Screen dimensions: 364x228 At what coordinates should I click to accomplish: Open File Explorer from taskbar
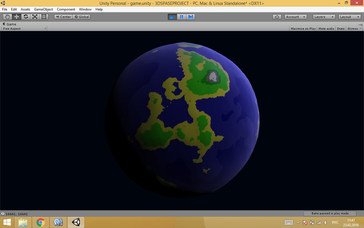[23, 222]
